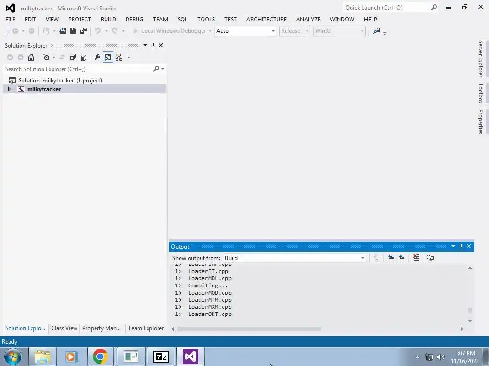Screen dimensions: 489x366
Task: Click the Quick Launch search field
Action: click(387, 8)
